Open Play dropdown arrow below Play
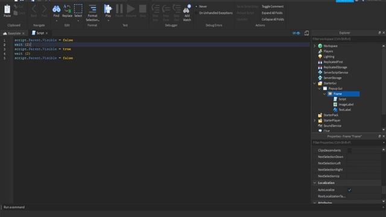The image size is (386, 217). 108,20
